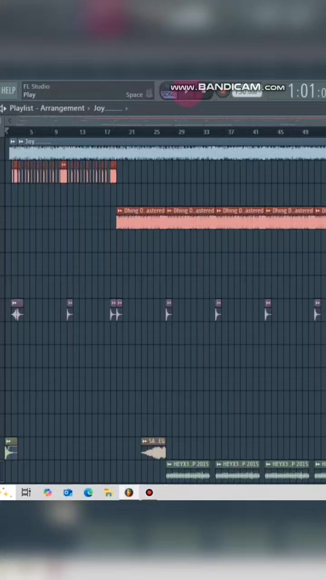The width and height of the screenshot is (326, 580).
Task: Click bar 25 on the timeline ruler
Action: 157,132
